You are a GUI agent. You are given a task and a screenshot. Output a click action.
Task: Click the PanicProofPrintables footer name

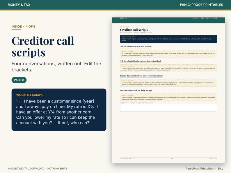[200, 169]
